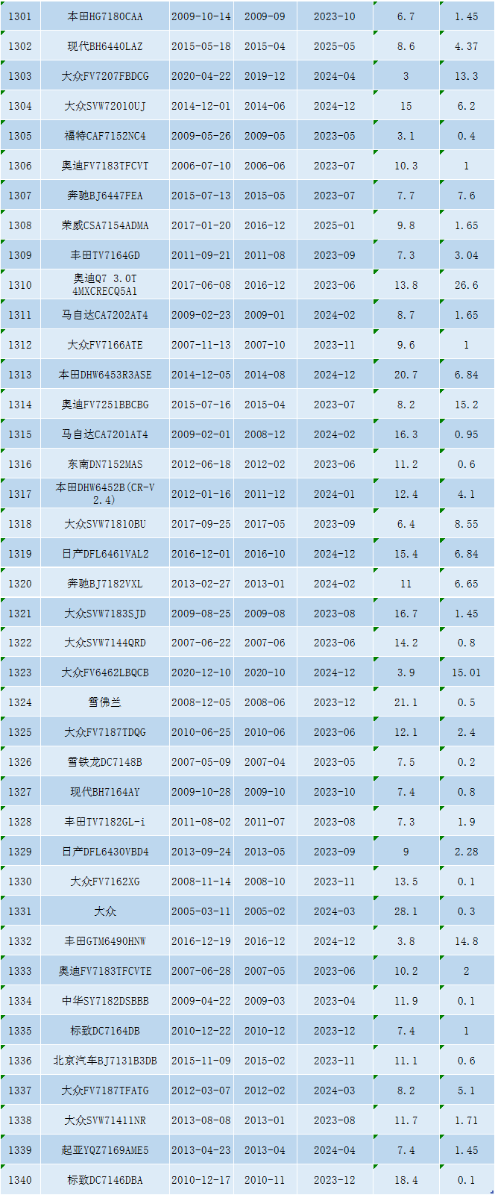Click the 马自达CA7201AT4 cell

105,434
